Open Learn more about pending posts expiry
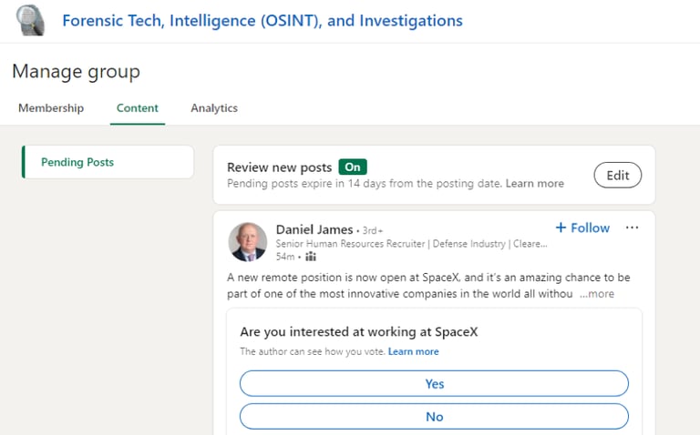This screenshot has width=700, height=435. (534, 183)
